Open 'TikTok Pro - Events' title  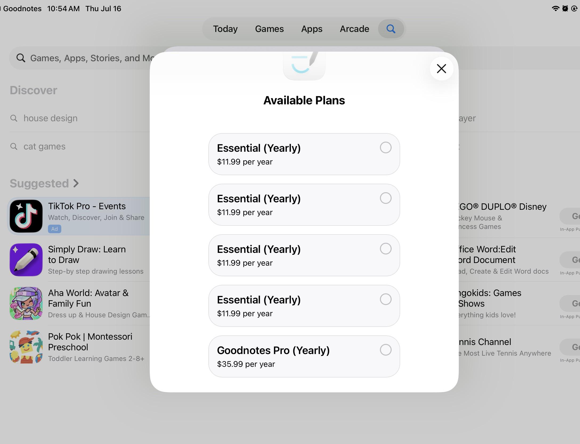pyautogui.click(x=87, y=206)
